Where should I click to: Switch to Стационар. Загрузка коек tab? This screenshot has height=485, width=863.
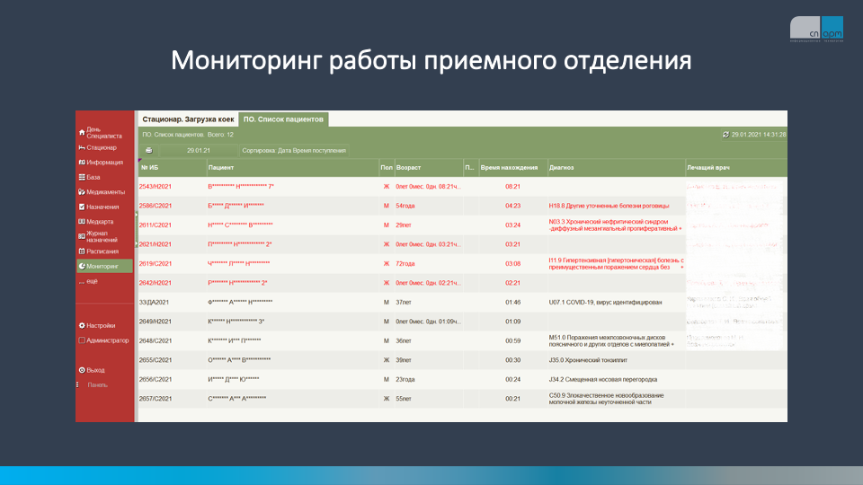click(188, 119)
